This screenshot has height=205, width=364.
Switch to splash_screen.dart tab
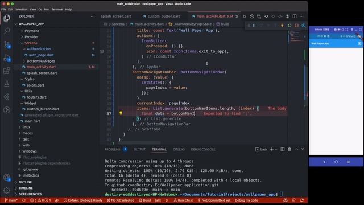click(x=116, y=17)
